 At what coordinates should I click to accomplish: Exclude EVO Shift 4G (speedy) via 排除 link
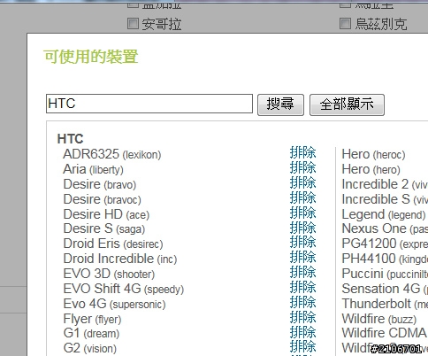click(302, 287)
